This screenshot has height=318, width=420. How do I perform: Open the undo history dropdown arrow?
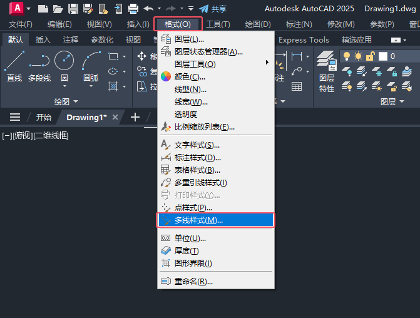tap(159, 9)
